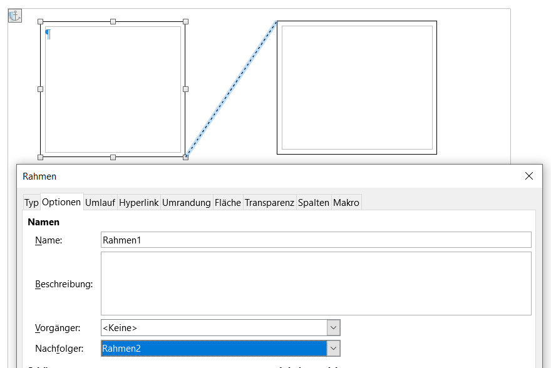The image size is (551, 368).
Task: Open the Makro tab
Action: 346,203
